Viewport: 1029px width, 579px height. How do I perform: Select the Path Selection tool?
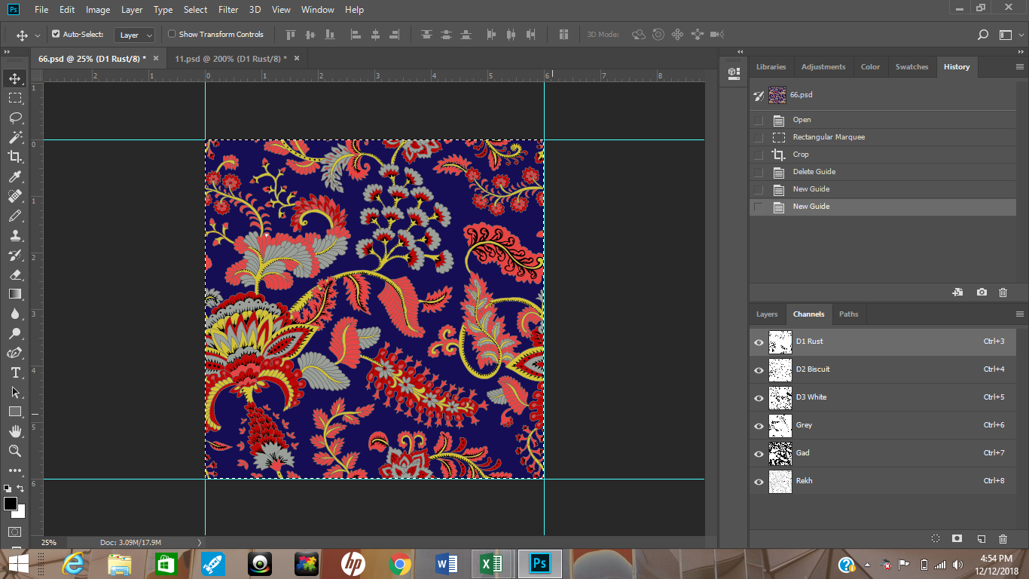point(15,392)
